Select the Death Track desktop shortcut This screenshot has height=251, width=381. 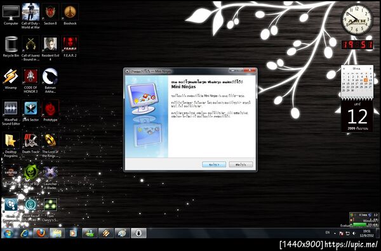pos(30,143)
